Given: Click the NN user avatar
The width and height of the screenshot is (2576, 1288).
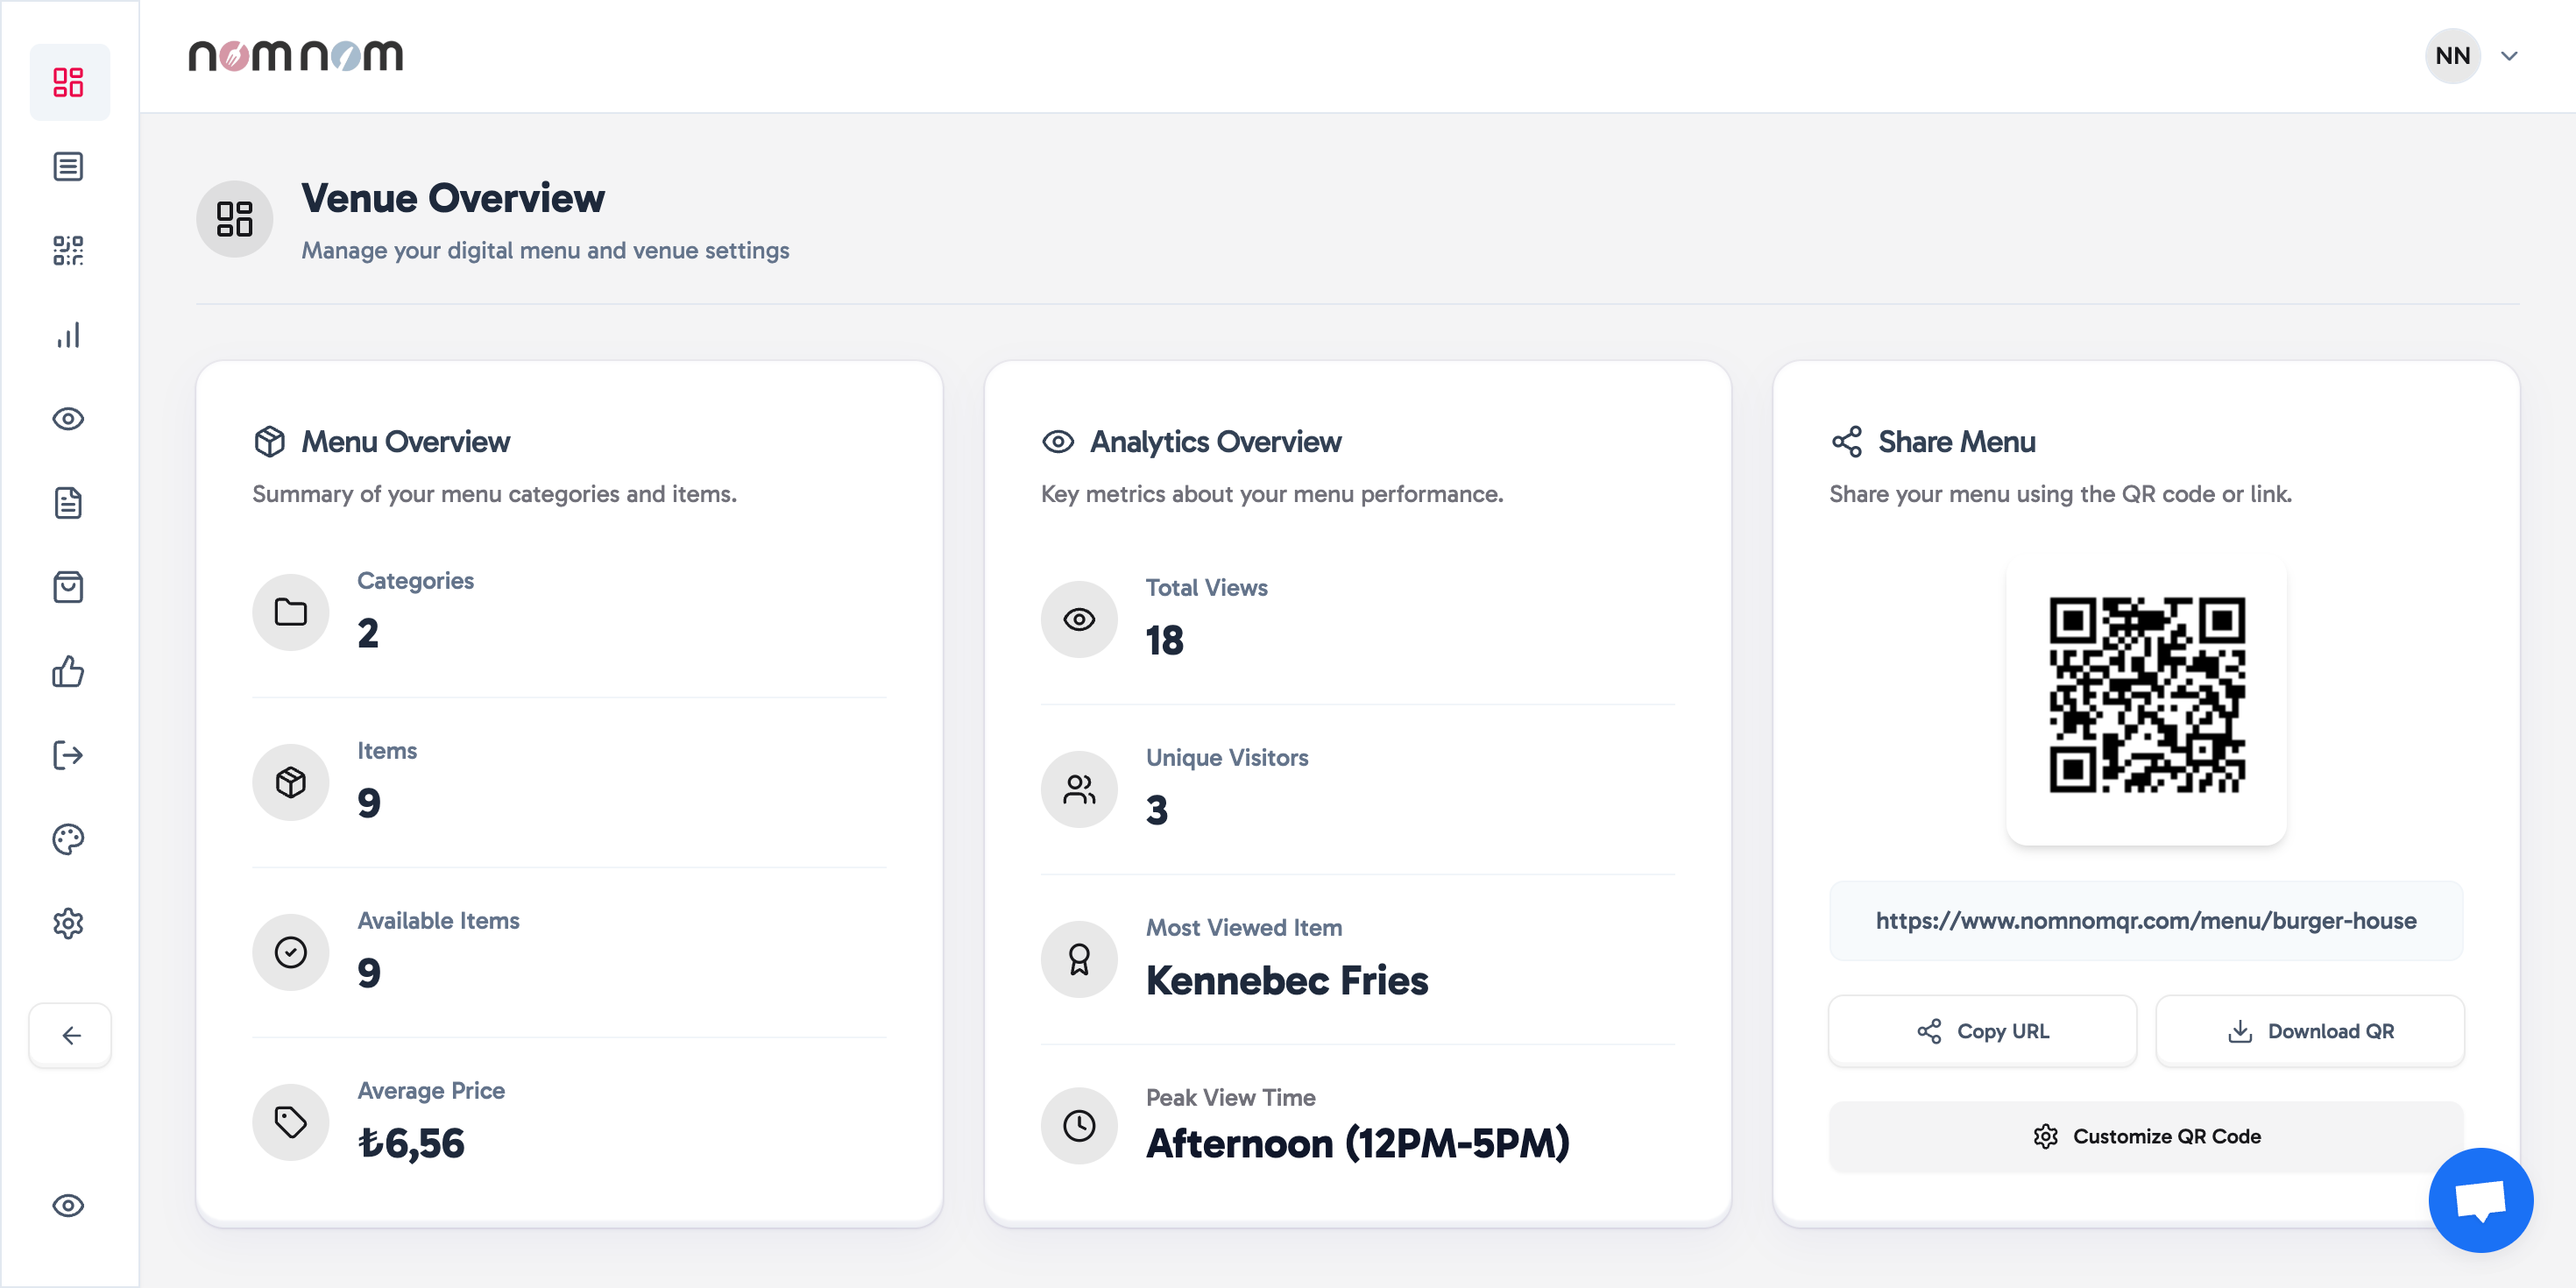Looking at the screenshot, I should coord(2452,56).
